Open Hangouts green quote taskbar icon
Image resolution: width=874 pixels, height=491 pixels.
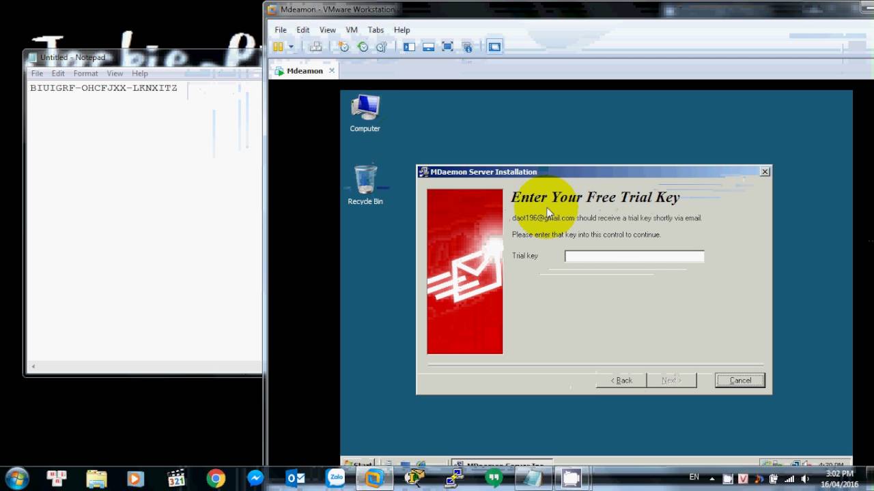[493, 479]
